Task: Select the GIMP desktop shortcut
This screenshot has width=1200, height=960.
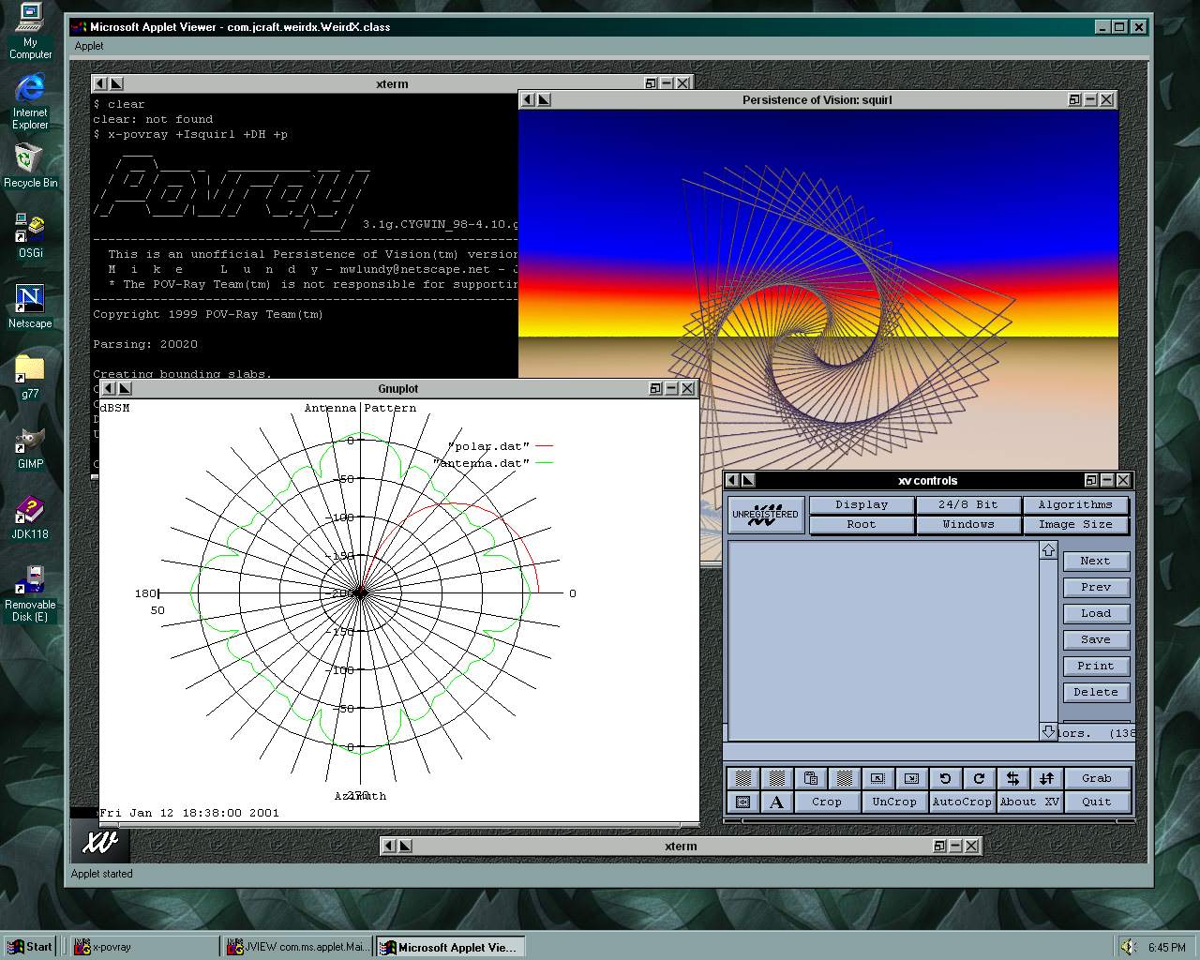Action: tap(30, 447)
